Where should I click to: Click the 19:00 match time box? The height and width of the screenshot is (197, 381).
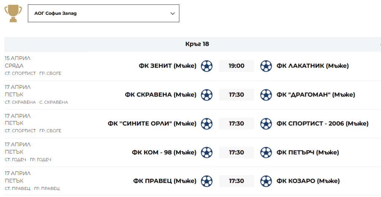click(236, 66)
